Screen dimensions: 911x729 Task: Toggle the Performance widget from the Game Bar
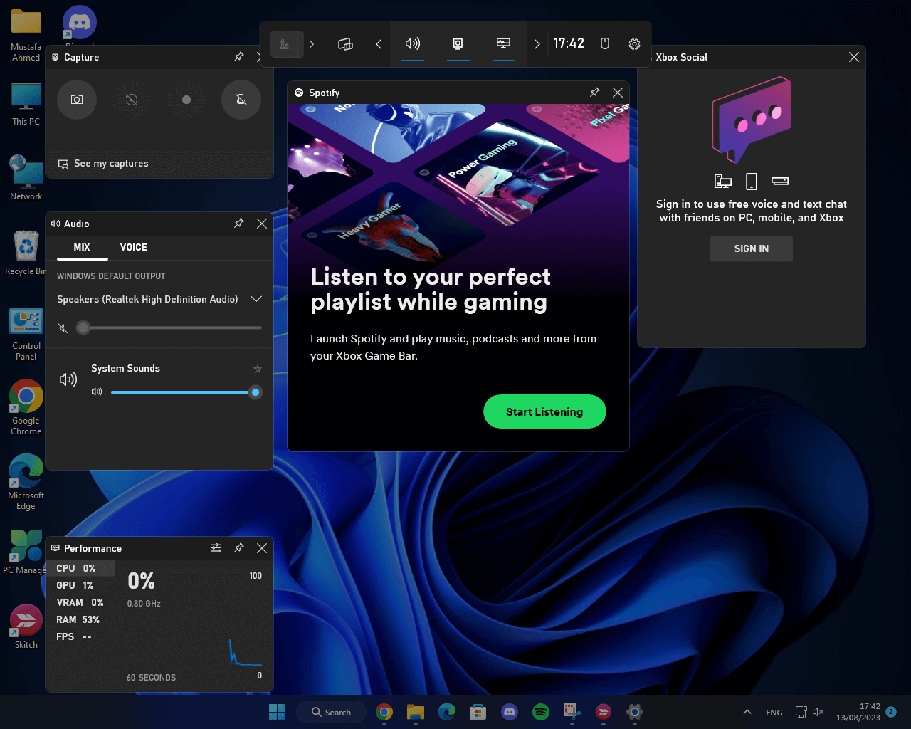pyautogui.click(x=503, y=44)
